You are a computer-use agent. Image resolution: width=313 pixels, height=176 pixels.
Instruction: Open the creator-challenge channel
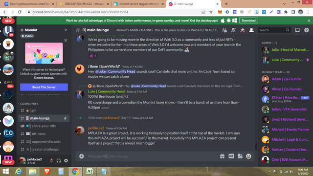point(44,149)
